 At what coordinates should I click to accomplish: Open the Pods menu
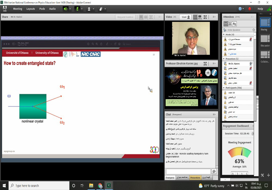[x=42, y=9]
